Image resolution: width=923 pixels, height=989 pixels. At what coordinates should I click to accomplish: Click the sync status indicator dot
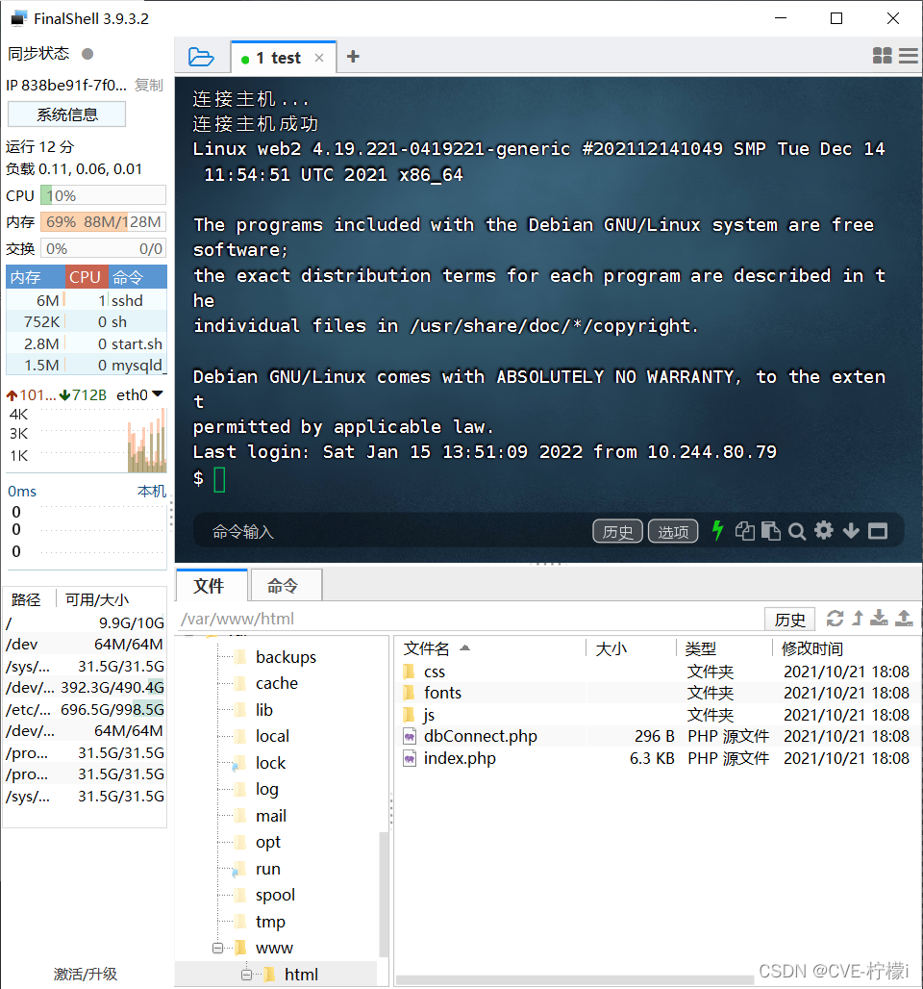87,54
